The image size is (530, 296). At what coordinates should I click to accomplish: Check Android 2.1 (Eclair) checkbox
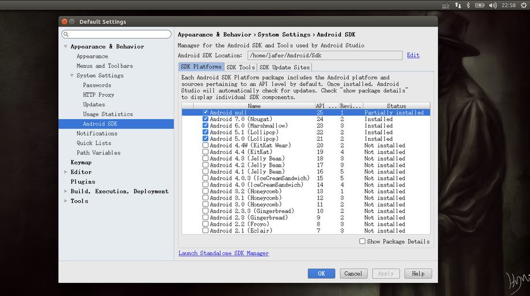[x=205, y=231]
